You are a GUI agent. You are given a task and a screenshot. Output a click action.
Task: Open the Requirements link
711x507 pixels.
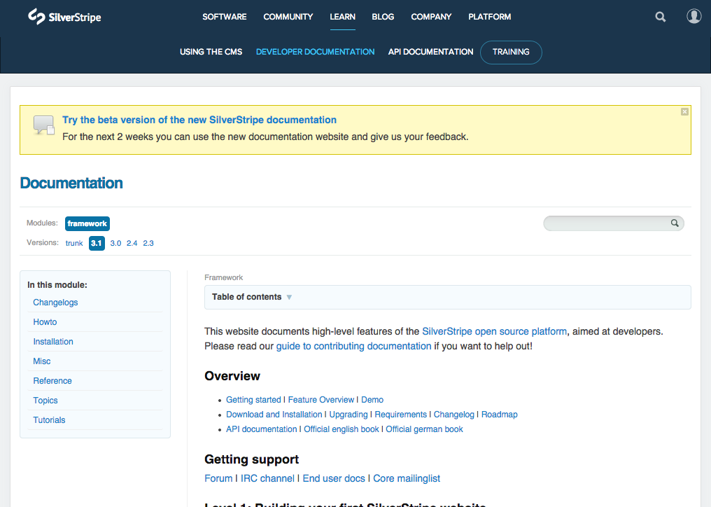pos(400,415)
